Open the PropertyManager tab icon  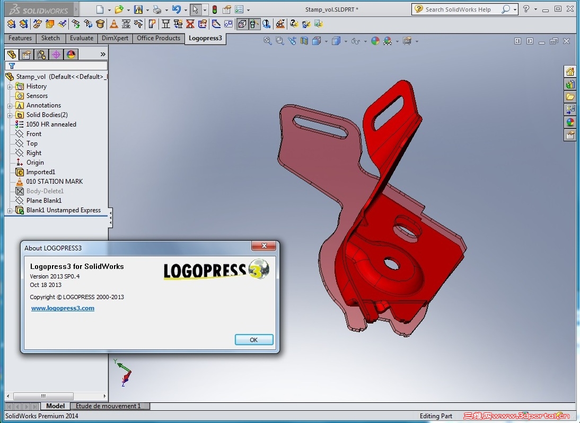coord(27,55)
